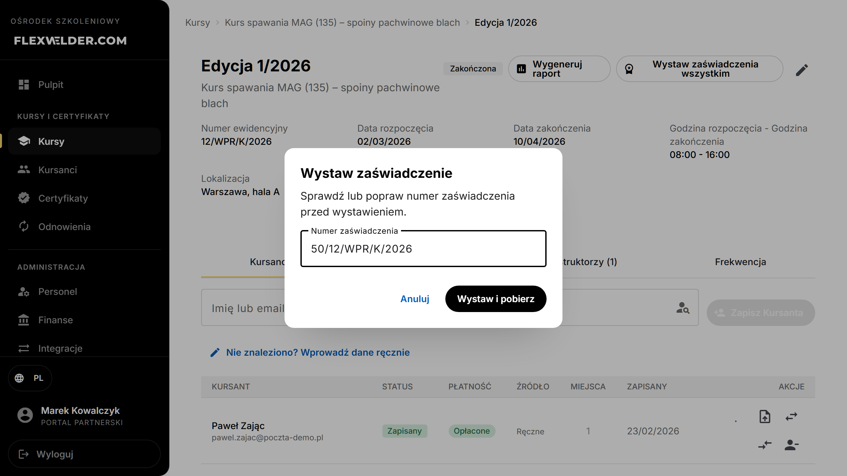The width and height of the screenshot is (847, 476).
Task: Click Paweł Zając student name
Action: [238, 426]
